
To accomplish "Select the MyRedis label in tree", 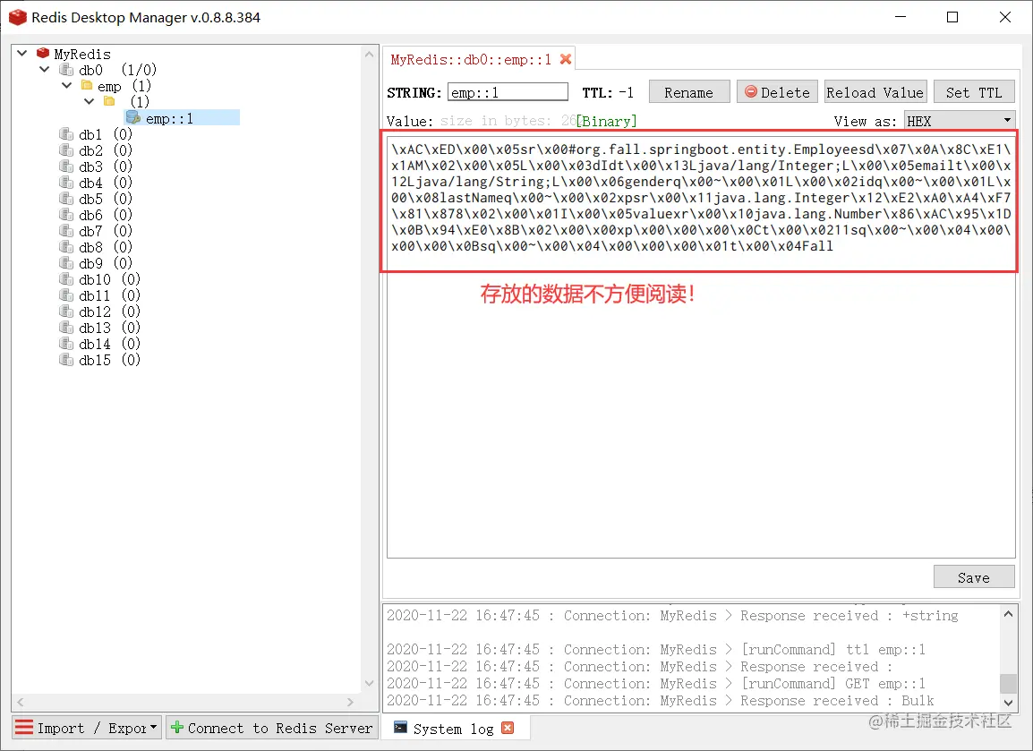I will [82, 54].
